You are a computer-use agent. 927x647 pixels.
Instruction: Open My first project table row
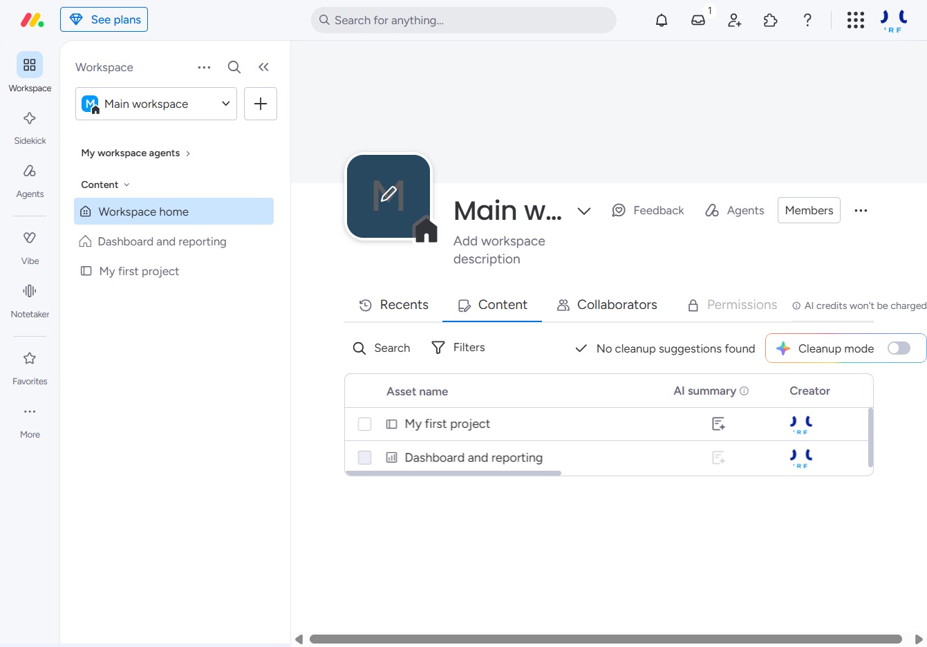pyautogui.click(x=606, y=424)
